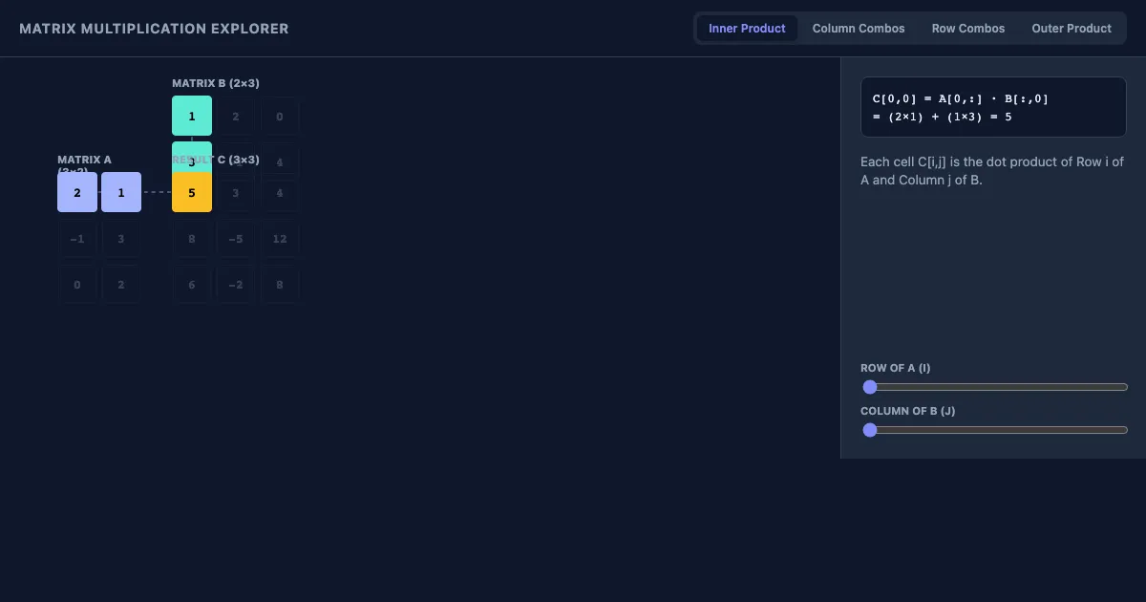
Task: Click the Row of A (i) slider handle
Action: click(x=870, y=387)
